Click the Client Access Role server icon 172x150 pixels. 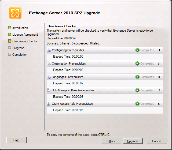click(x=49, y=104)
